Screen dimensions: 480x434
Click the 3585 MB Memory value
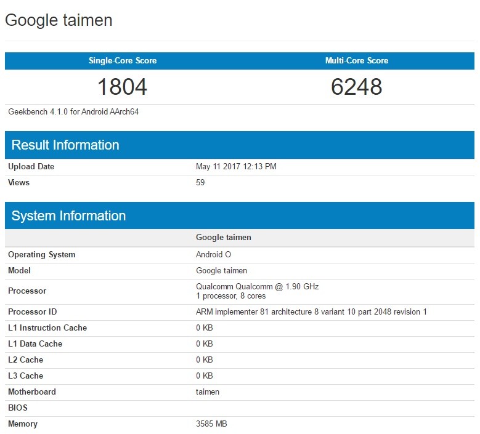212,424
